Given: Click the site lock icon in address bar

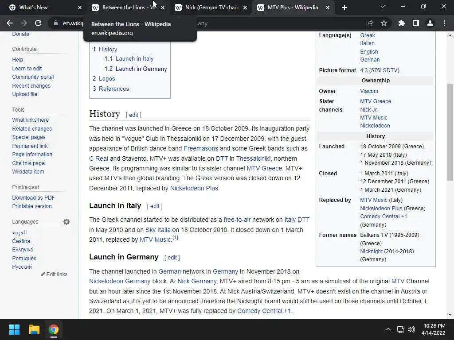Looking at the screenshot, I should point(56,23).
